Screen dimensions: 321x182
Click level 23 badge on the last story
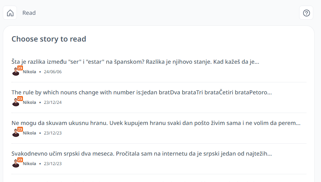20,160
